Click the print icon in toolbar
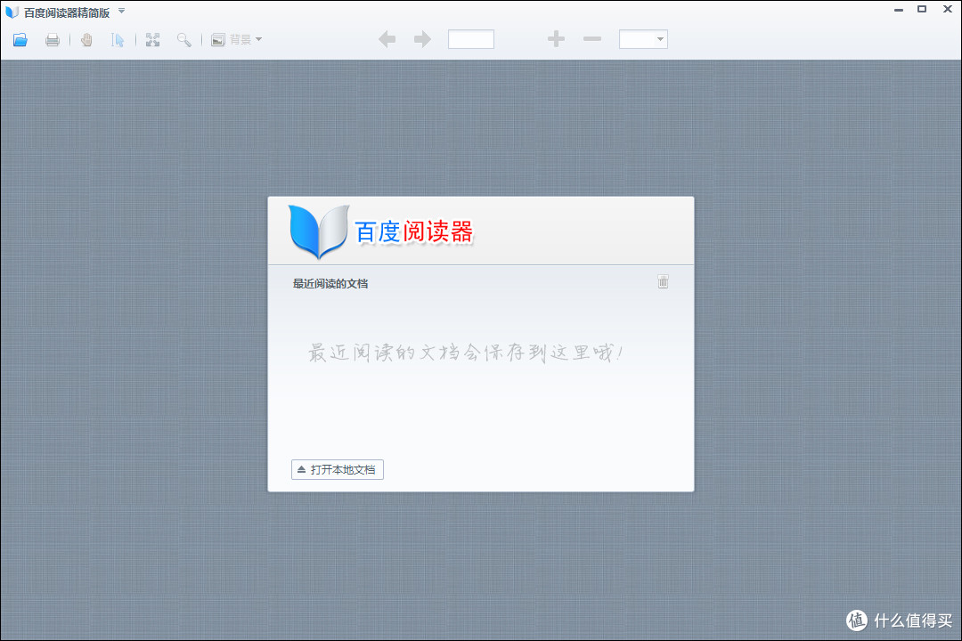The height and width of the screenshot is (641, 962). pyautogui.click(x=53, y=40)
